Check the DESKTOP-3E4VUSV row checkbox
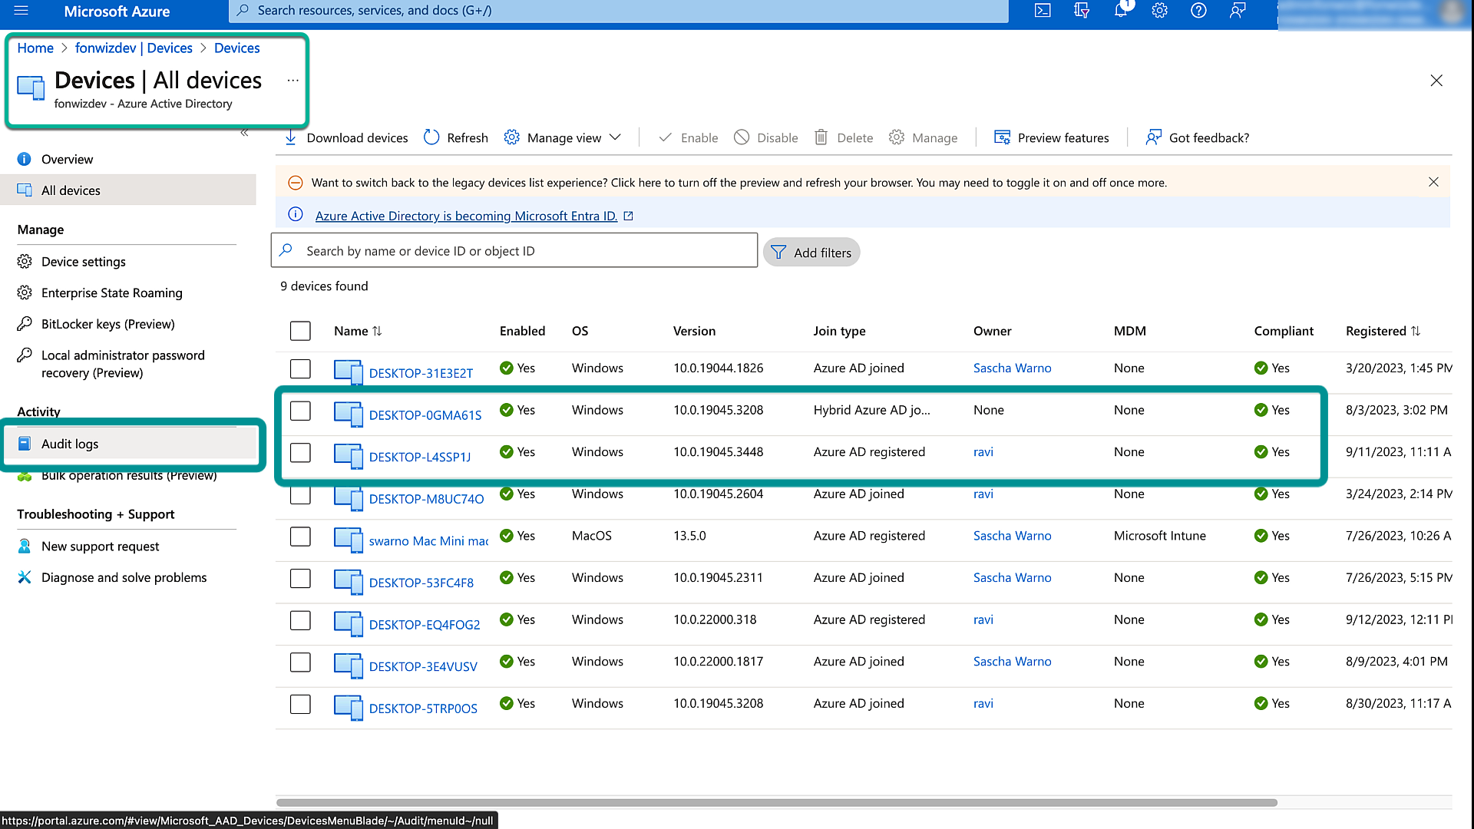Image resolution: width=1474 pixels, height=829 pixels. pyautogui.click(x=300, y=662)
